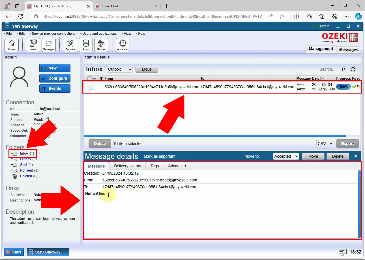The width and height of the screenshot is (365, 260).
Task: Click Delete button in Message details
Action: pyautogui.click(x=338, y=156)
